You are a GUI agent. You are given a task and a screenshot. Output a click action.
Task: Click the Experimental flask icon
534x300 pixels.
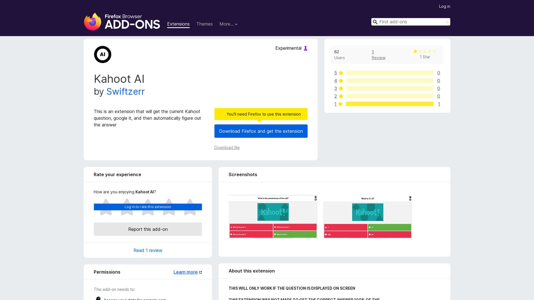pyautogui.click(x=305, y=48)
